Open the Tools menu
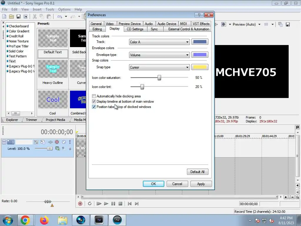Image resolution: width=301 pixels, height=226 pixels. click(x=50, y=9)
